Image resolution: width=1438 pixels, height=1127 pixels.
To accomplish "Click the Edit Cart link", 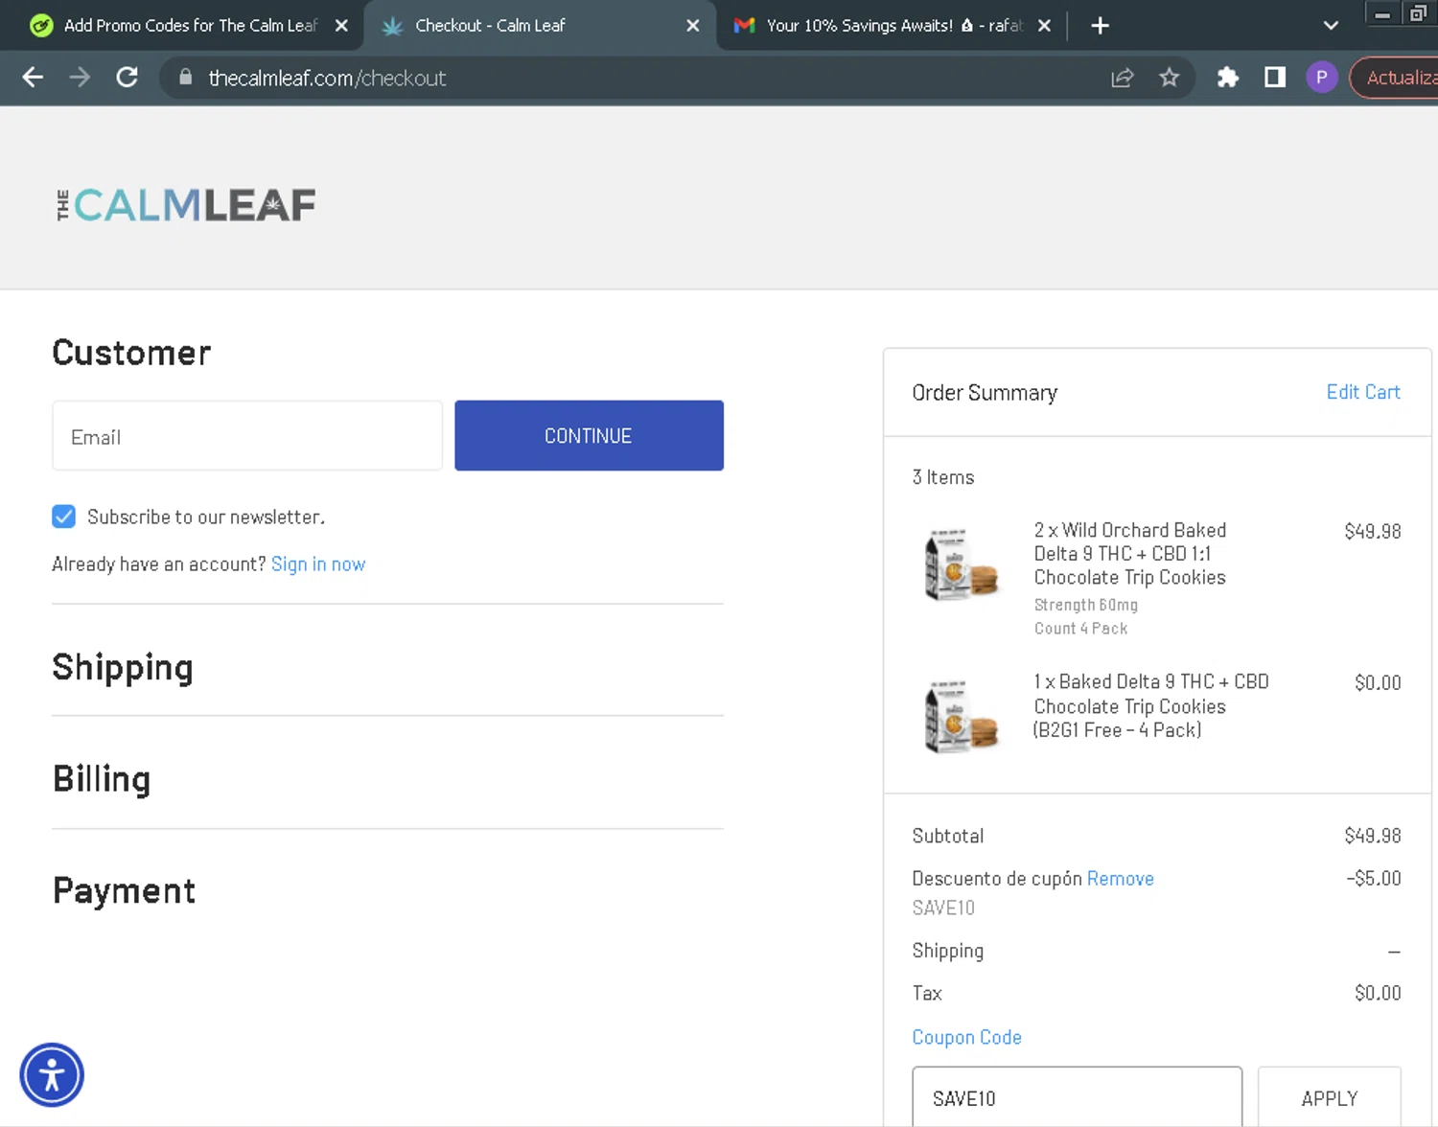I will click(x=1363, y=392).
